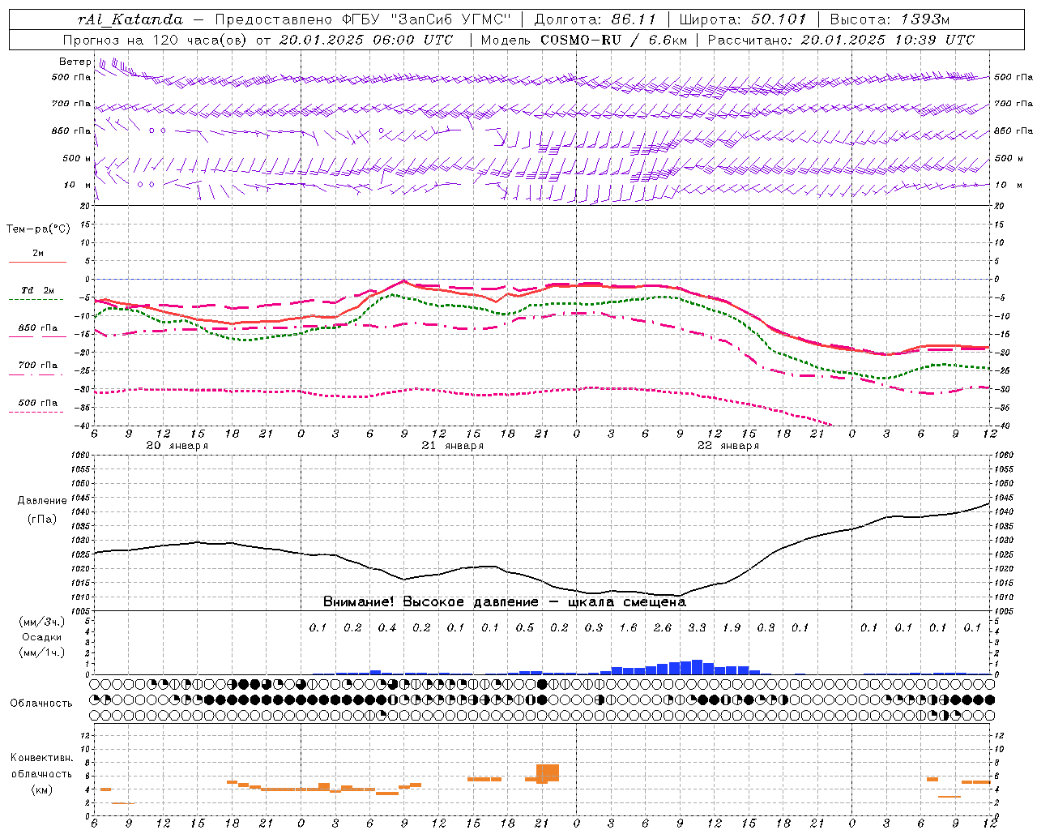The height and width of the screenshot is (830, 1037).
Task: Select the forecast start '20.01.2025 06:00 UTC'
Action: [x=366, y=40]
